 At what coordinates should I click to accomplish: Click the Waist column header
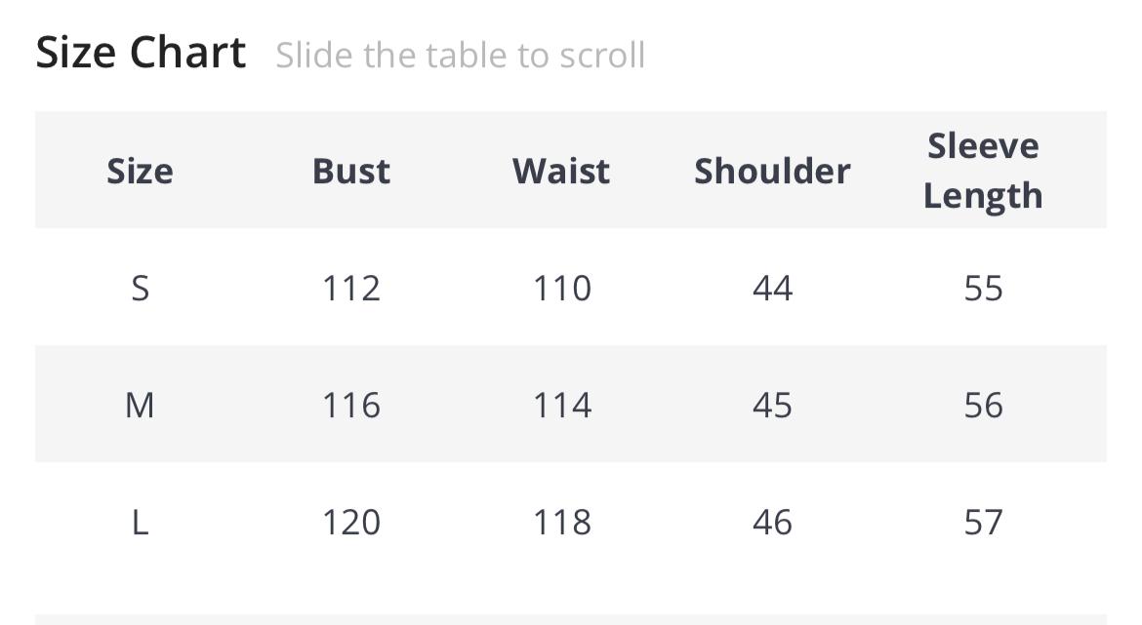pos(561,171)
